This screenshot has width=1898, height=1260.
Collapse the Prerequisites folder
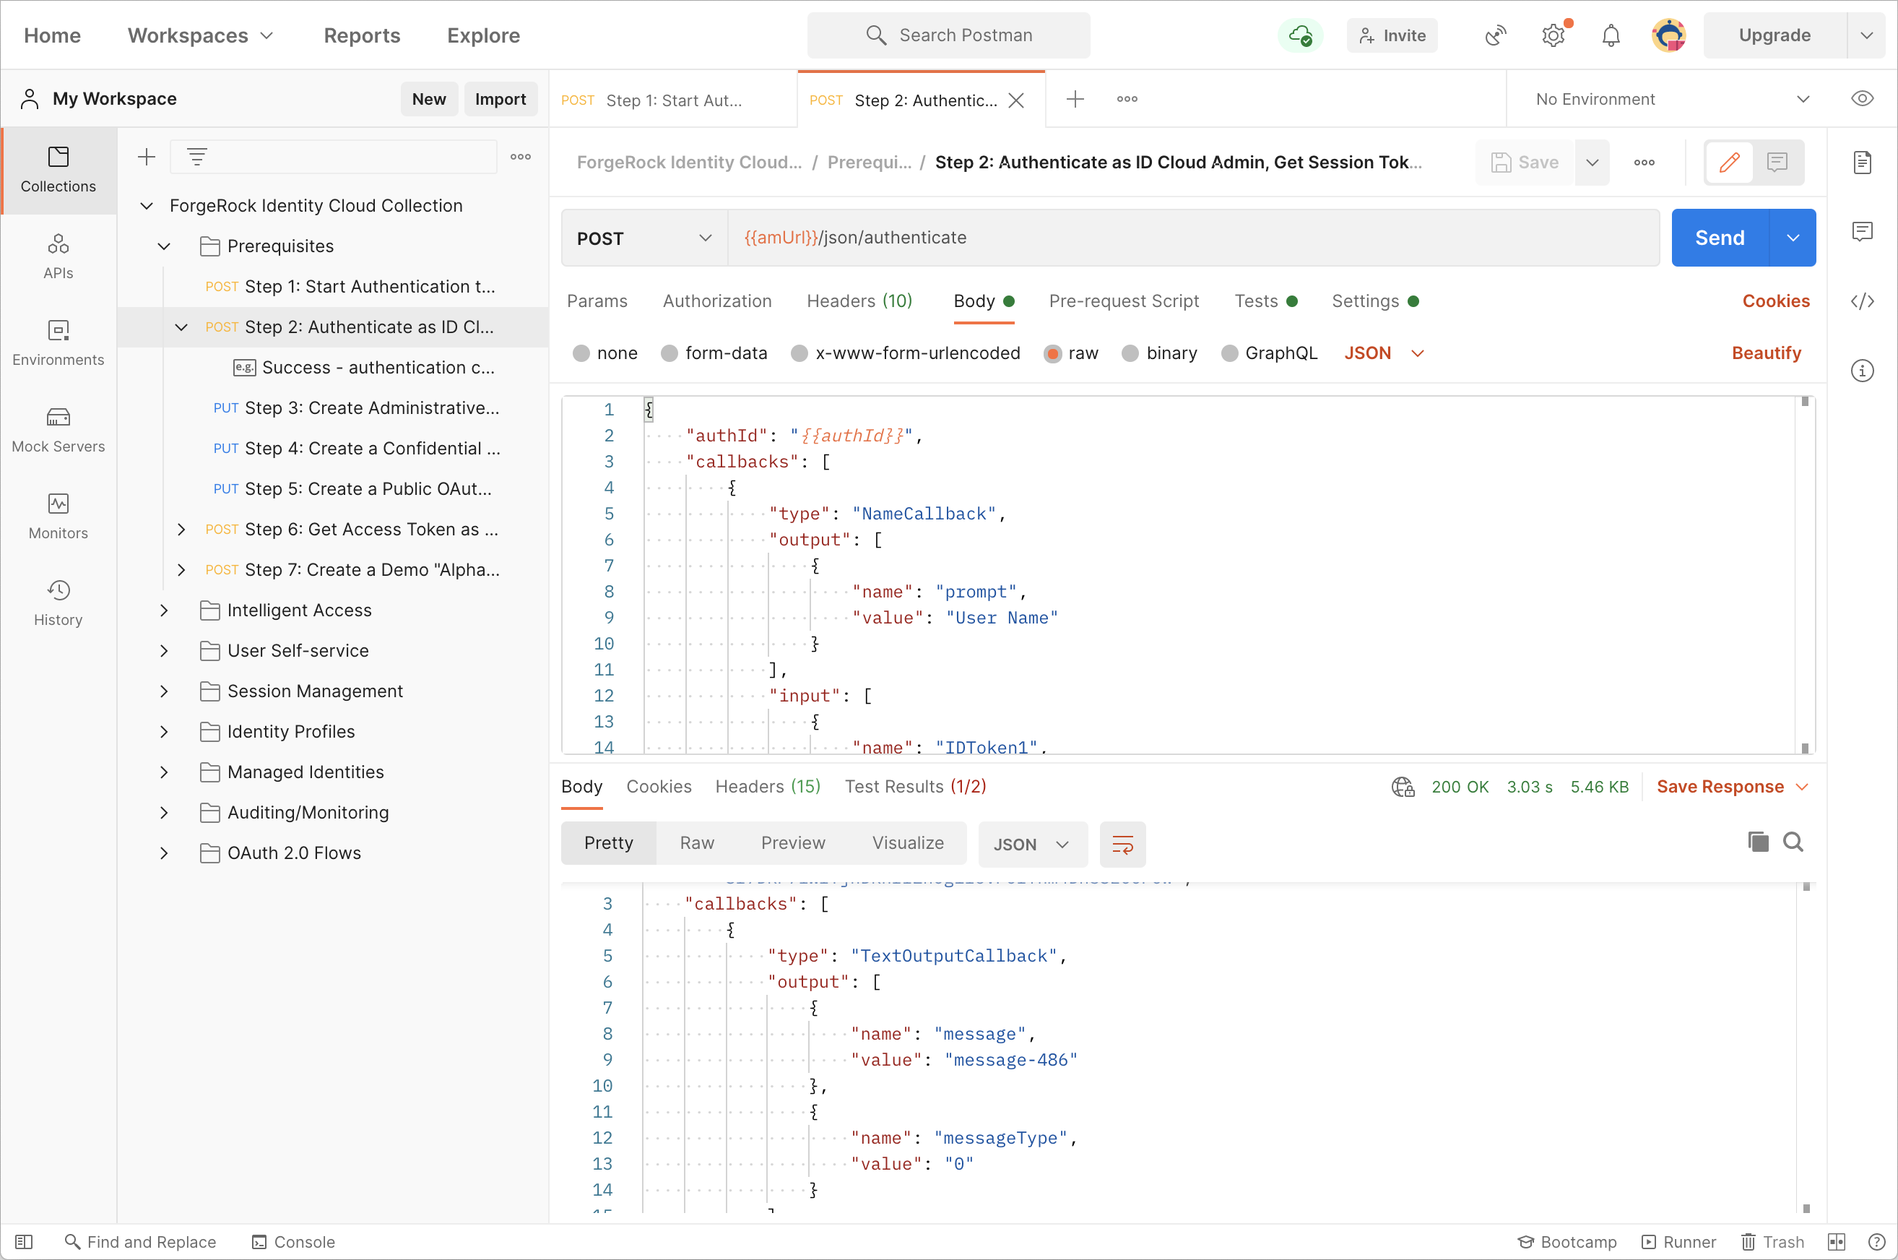pyautogui.click(x=164, y=246)
